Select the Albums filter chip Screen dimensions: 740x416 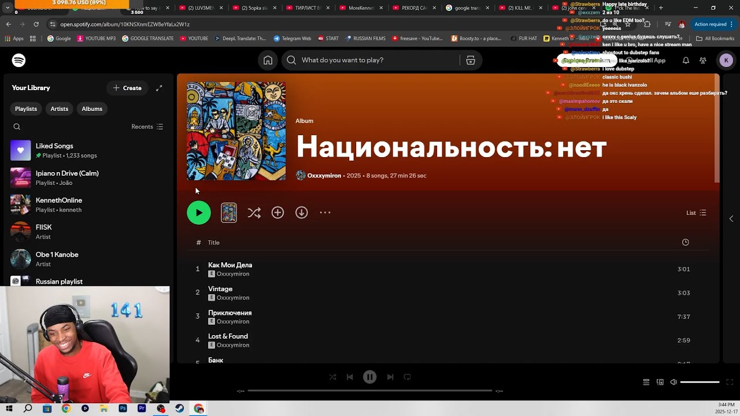tap(92, 109)
